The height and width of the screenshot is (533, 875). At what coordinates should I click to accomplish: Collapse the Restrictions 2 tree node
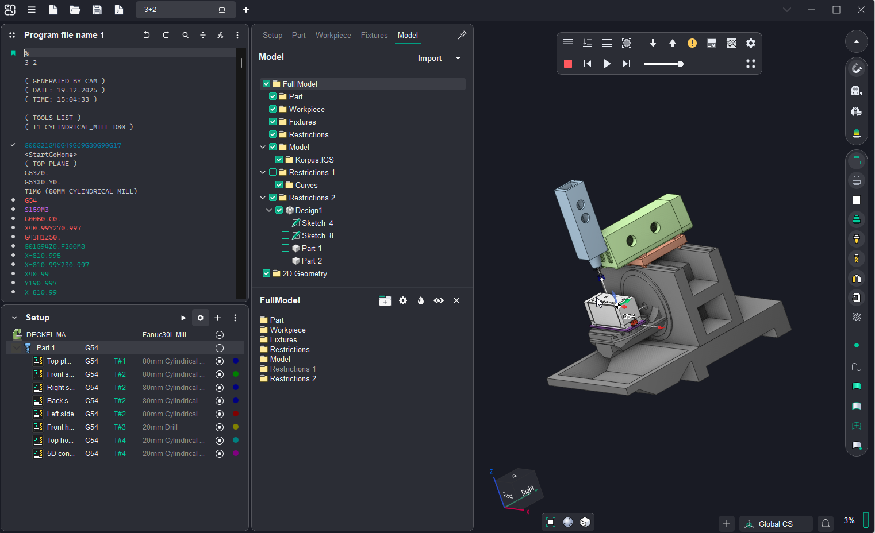[263, 198]
